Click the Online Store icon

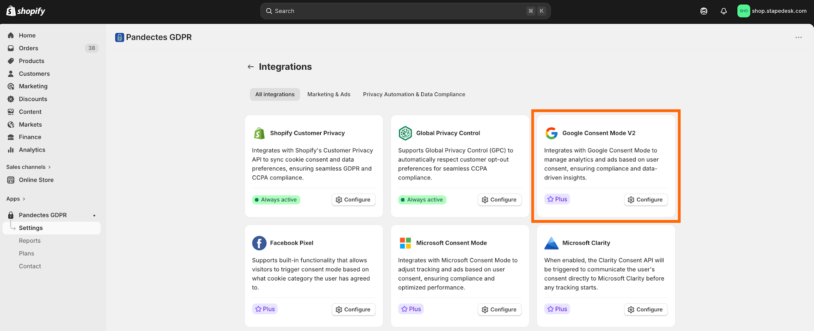point(11,180)
